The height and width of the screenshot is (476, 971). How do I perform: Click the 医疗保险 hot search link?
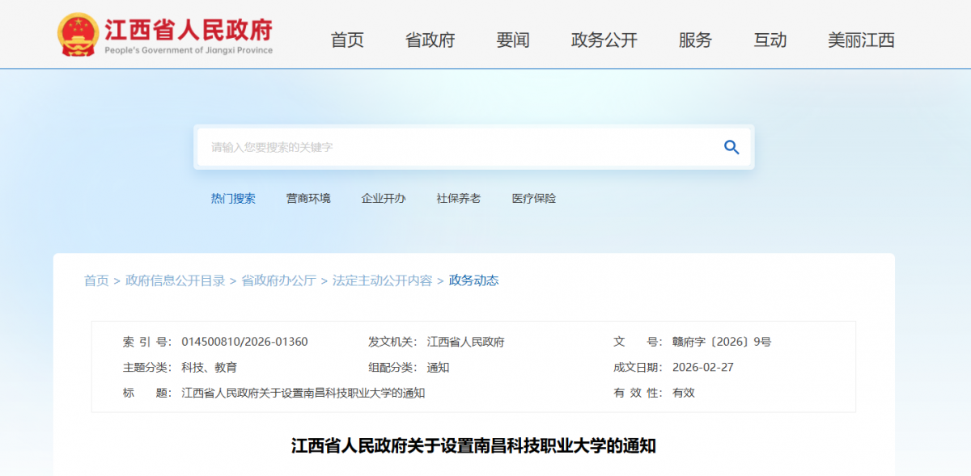[x=534, y=199]
